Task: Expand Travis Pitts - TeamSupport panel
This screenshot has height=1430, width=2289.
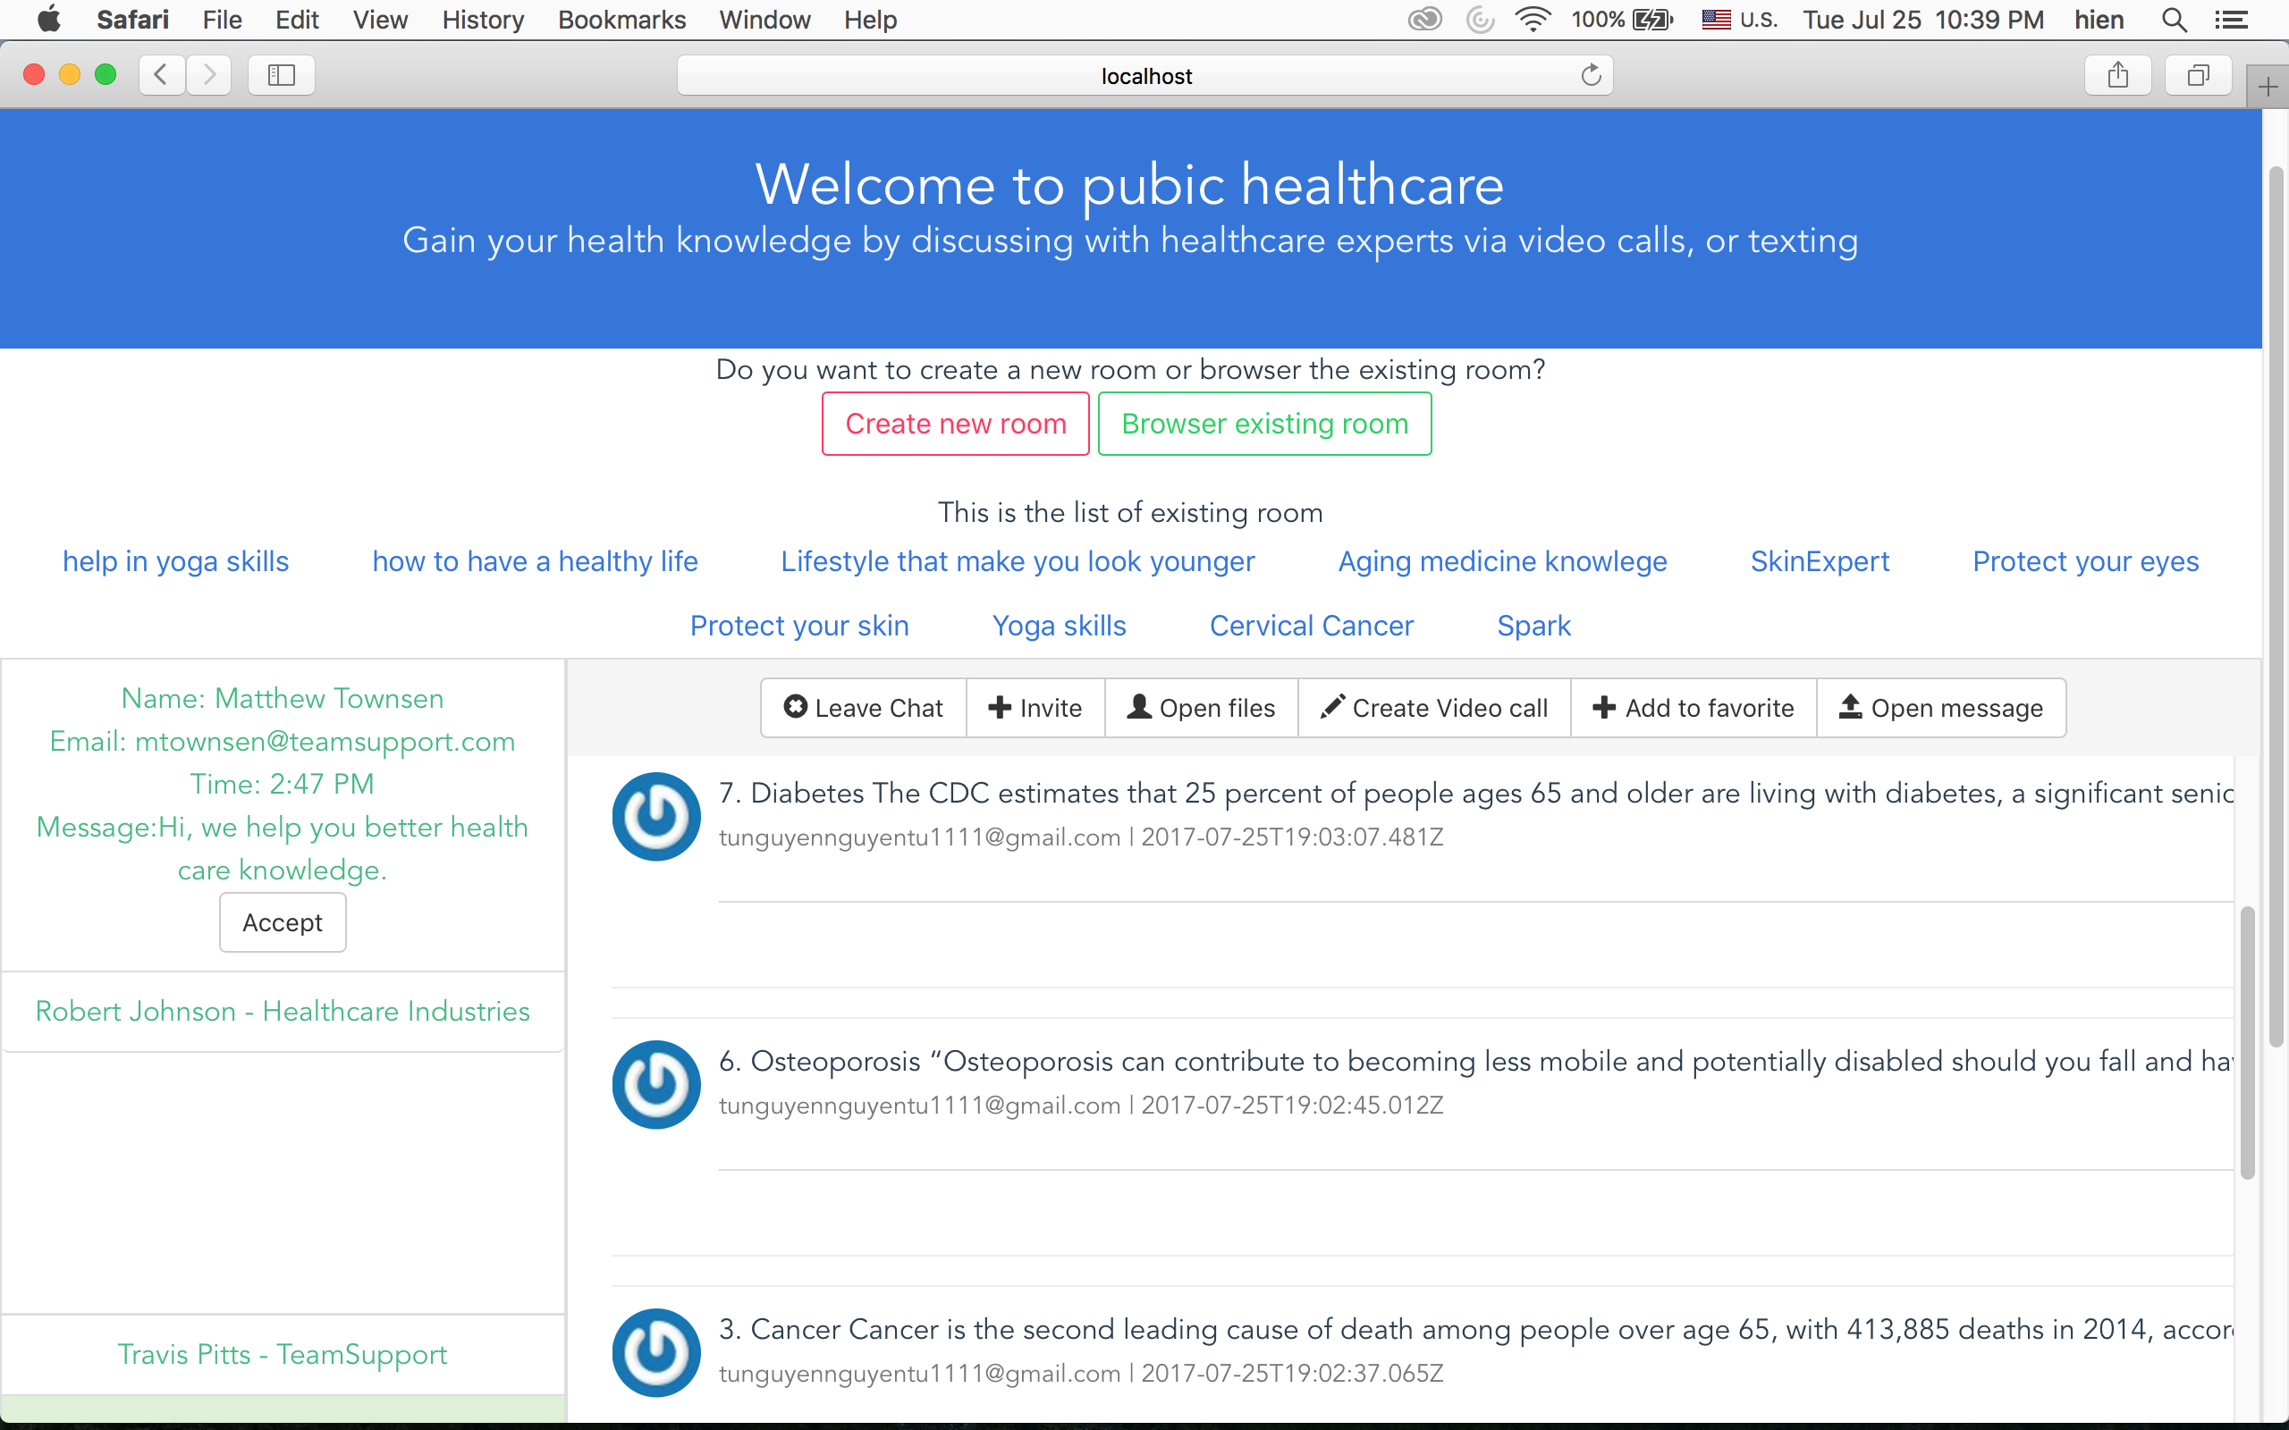Action: coord(282,1354)
